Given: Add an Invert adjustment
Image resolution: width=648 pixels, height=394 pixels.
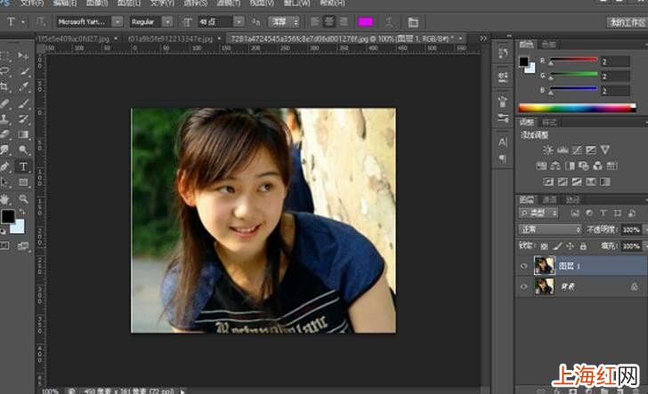Looking at the screenshot, I should point(548,181).
